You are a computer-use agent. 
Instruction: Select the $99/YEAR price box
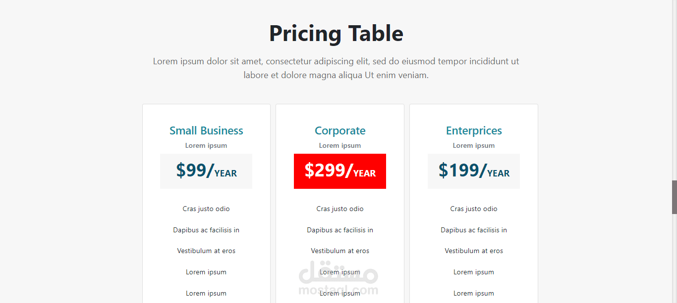(x=206, y=171)
